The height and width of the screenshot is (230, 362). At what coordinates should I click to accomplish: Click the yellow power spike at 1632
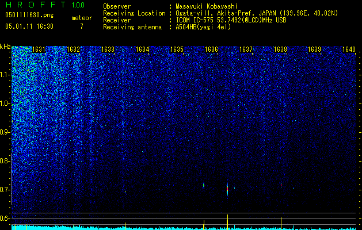pos(74,227)
